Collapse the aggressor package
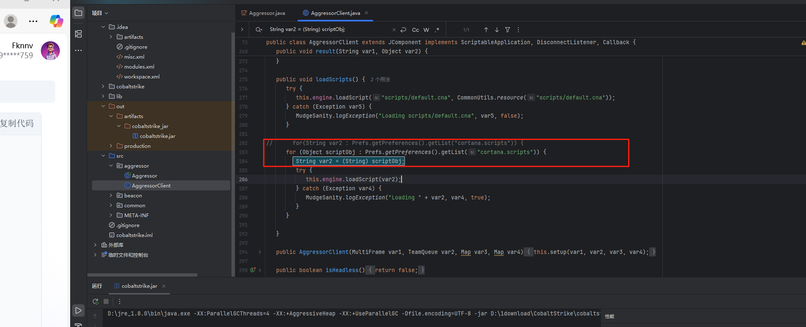The width and height of the screenshot is (806, 327). 111,166
